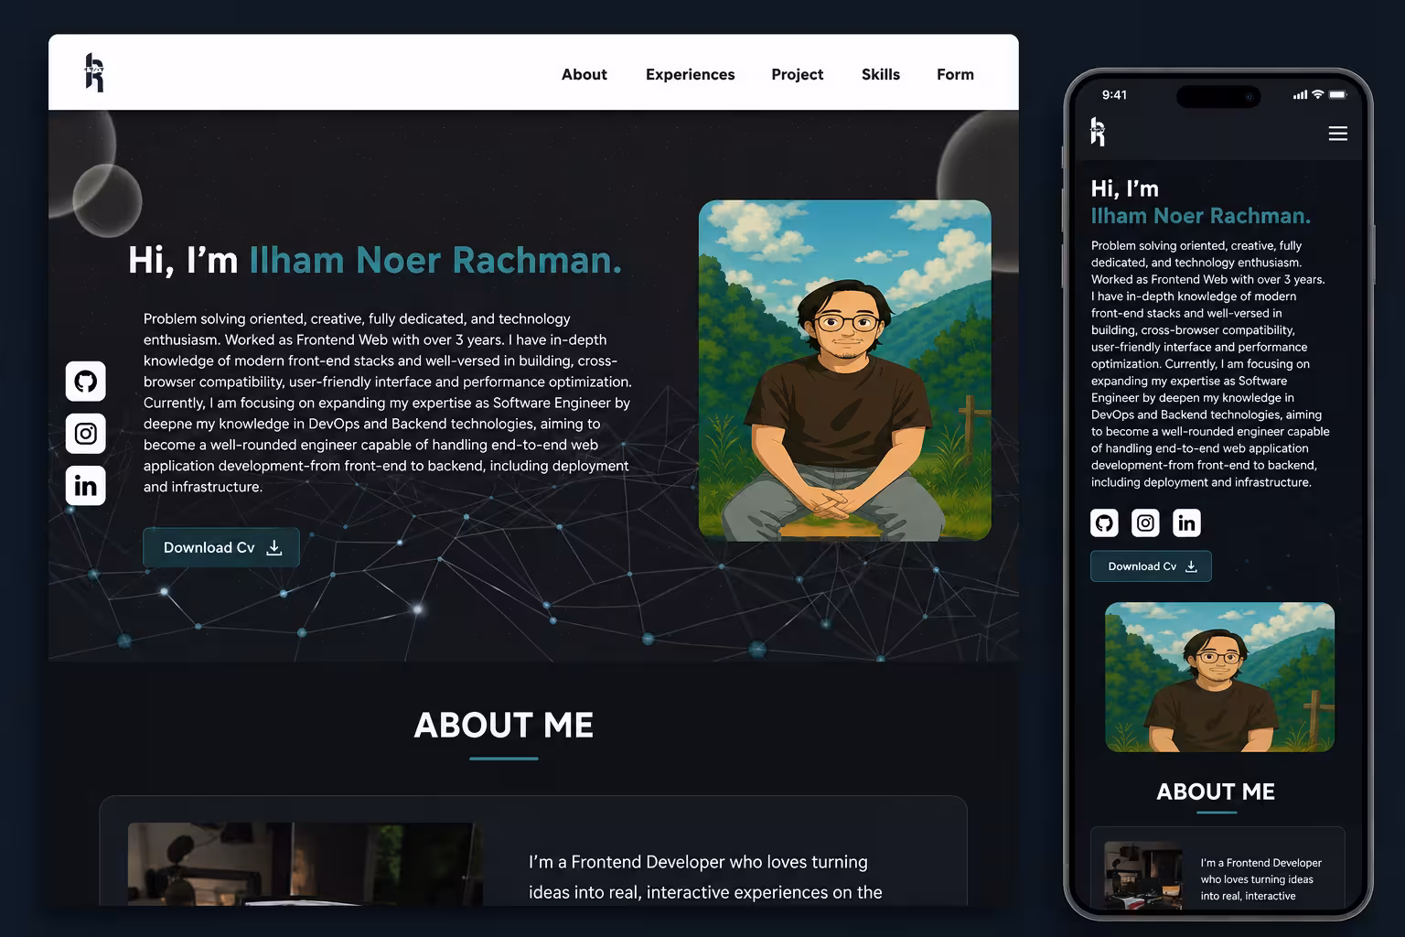The image size is (1405, 937).
Task: Click the desktop Download Cv button
Action: point(221,547)
